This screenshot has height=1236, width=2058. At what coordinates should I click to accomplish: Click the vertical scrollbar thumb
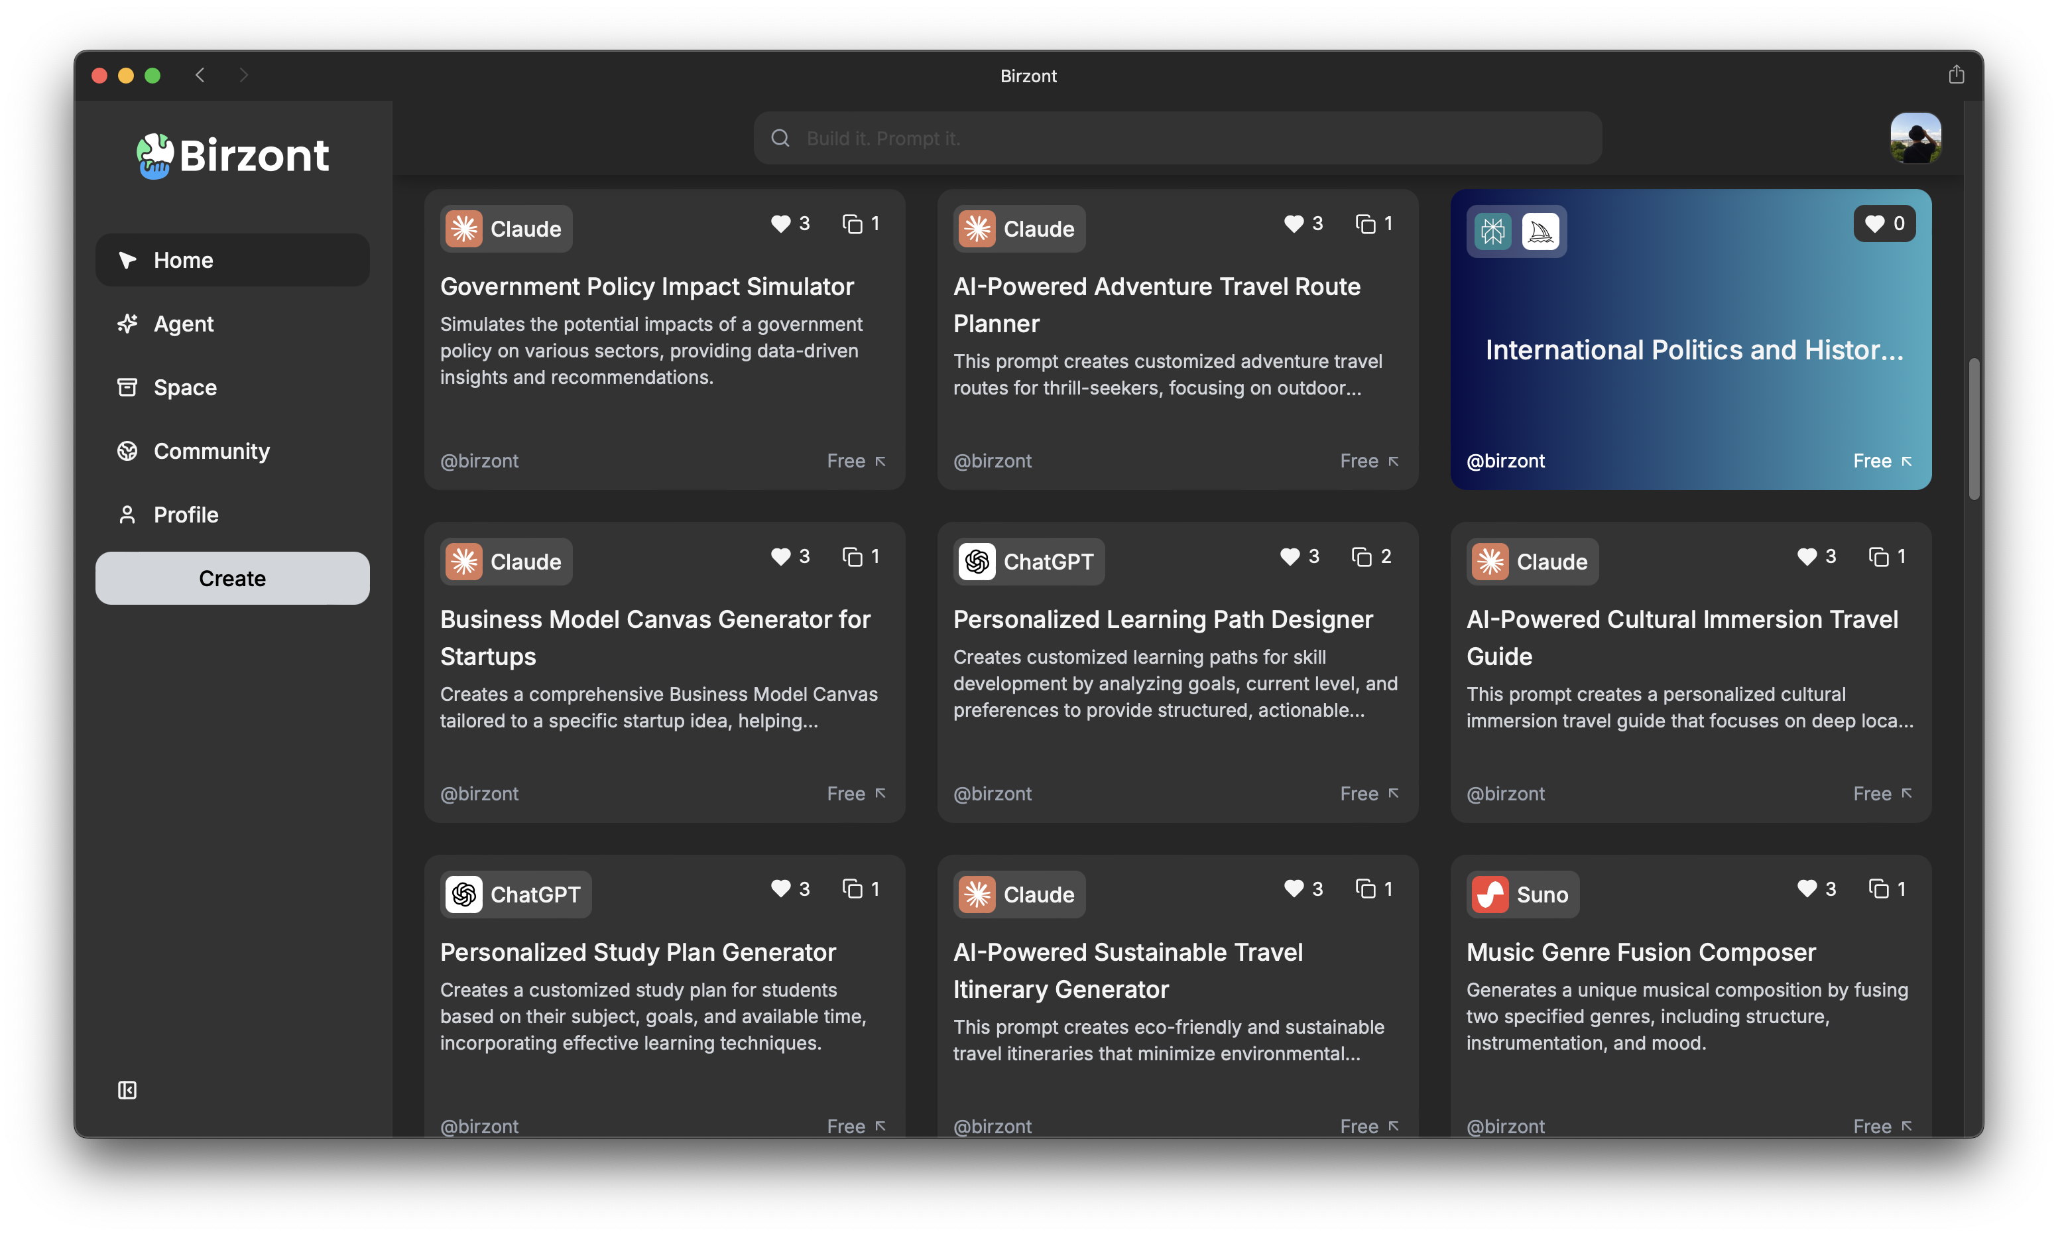[x=1973, y=429]
